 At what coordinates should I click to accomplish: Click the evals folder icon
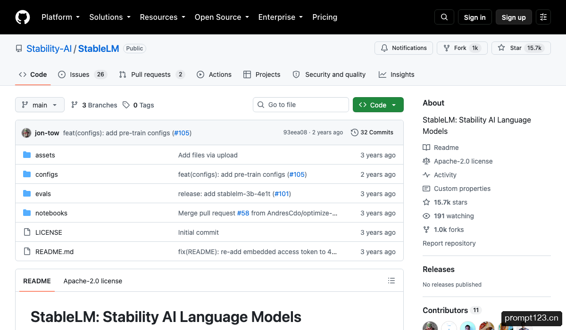pos(27,194)
